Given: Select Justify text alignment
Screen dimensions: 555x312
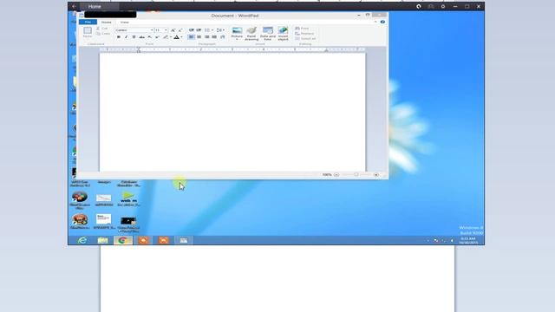Looking at the screenshot, I should pyautogui.click(x=214, y=37).
